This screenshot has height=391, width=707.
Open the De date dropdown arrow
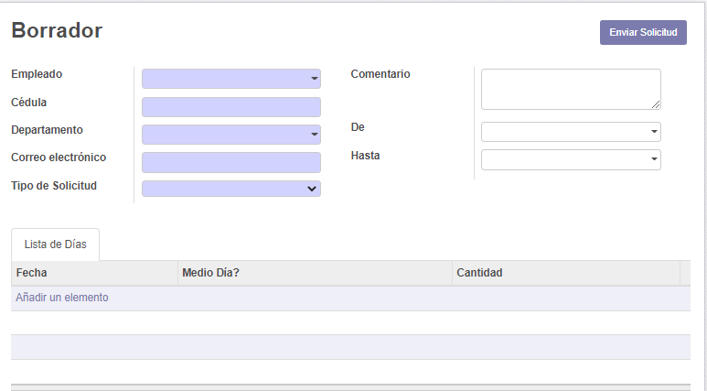click(654, 132)
